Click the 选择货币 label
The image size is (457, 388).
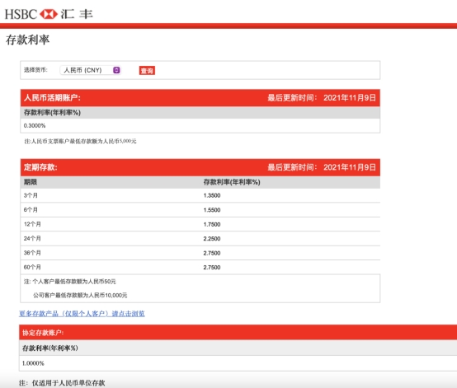tap(35, 70)
